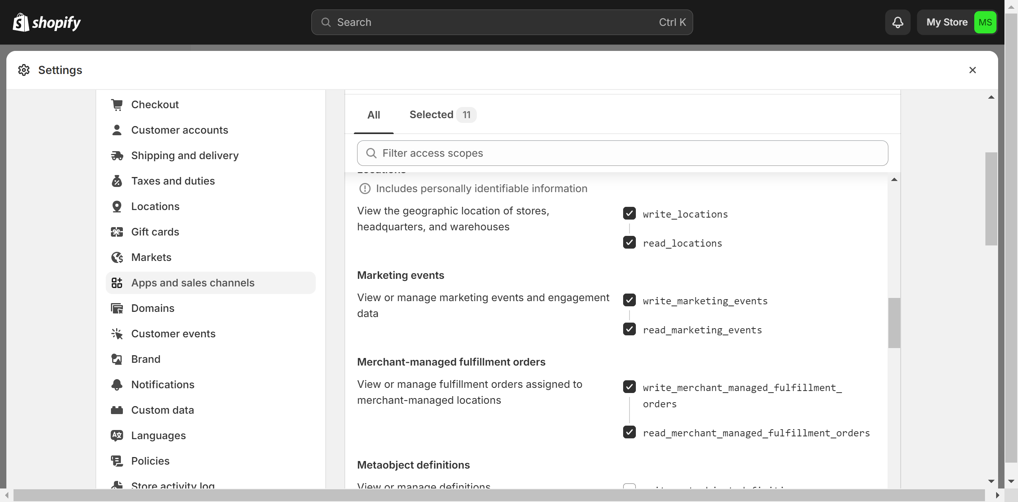1018x502 pixels.
Task: Toggle write_marketing_events checkbox
Action: 629,300
